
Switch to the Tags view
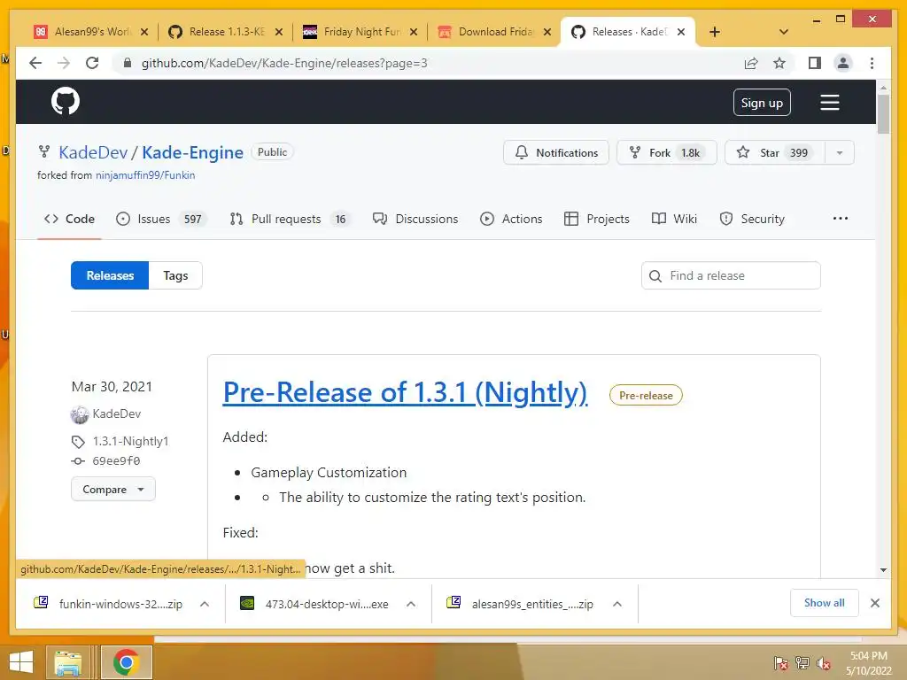coord(175,275)
